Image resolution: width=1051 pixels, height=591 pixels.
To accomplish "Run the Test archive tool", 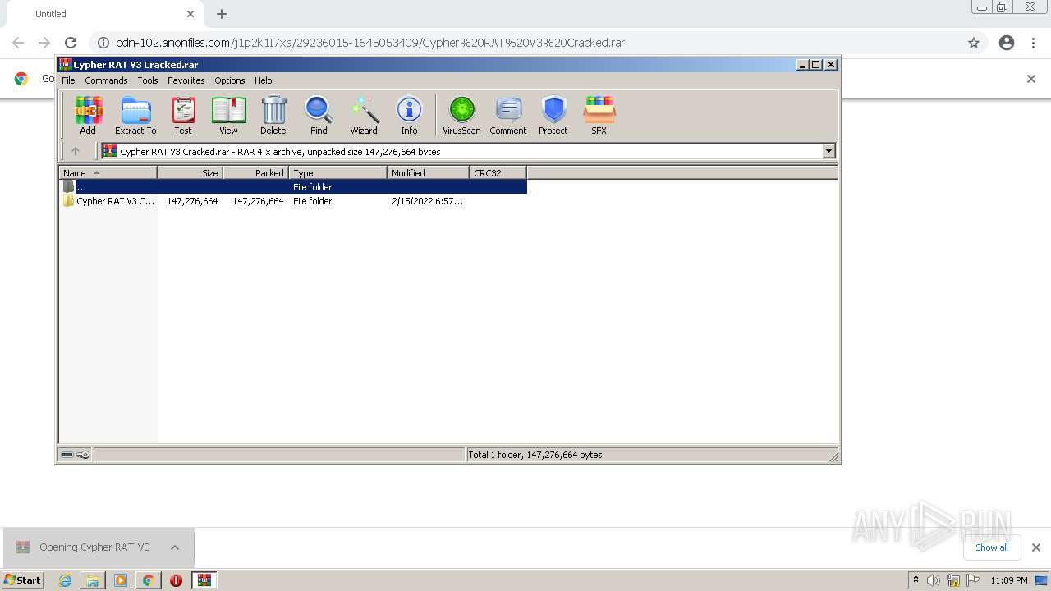I will pyautogui.click(x=183, y=115).
